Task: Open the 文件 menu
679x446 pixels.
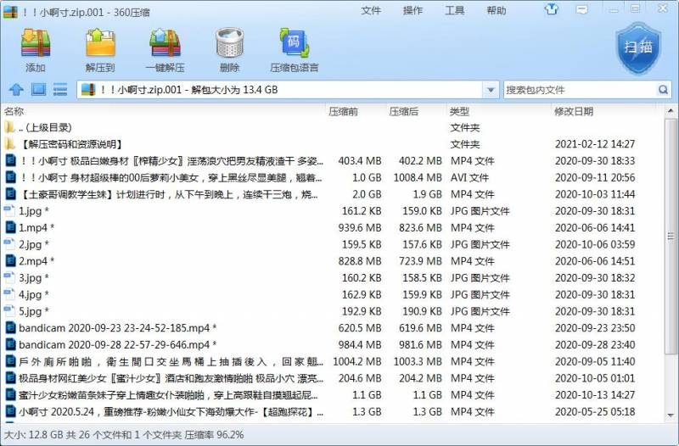Action: point(371,10)
